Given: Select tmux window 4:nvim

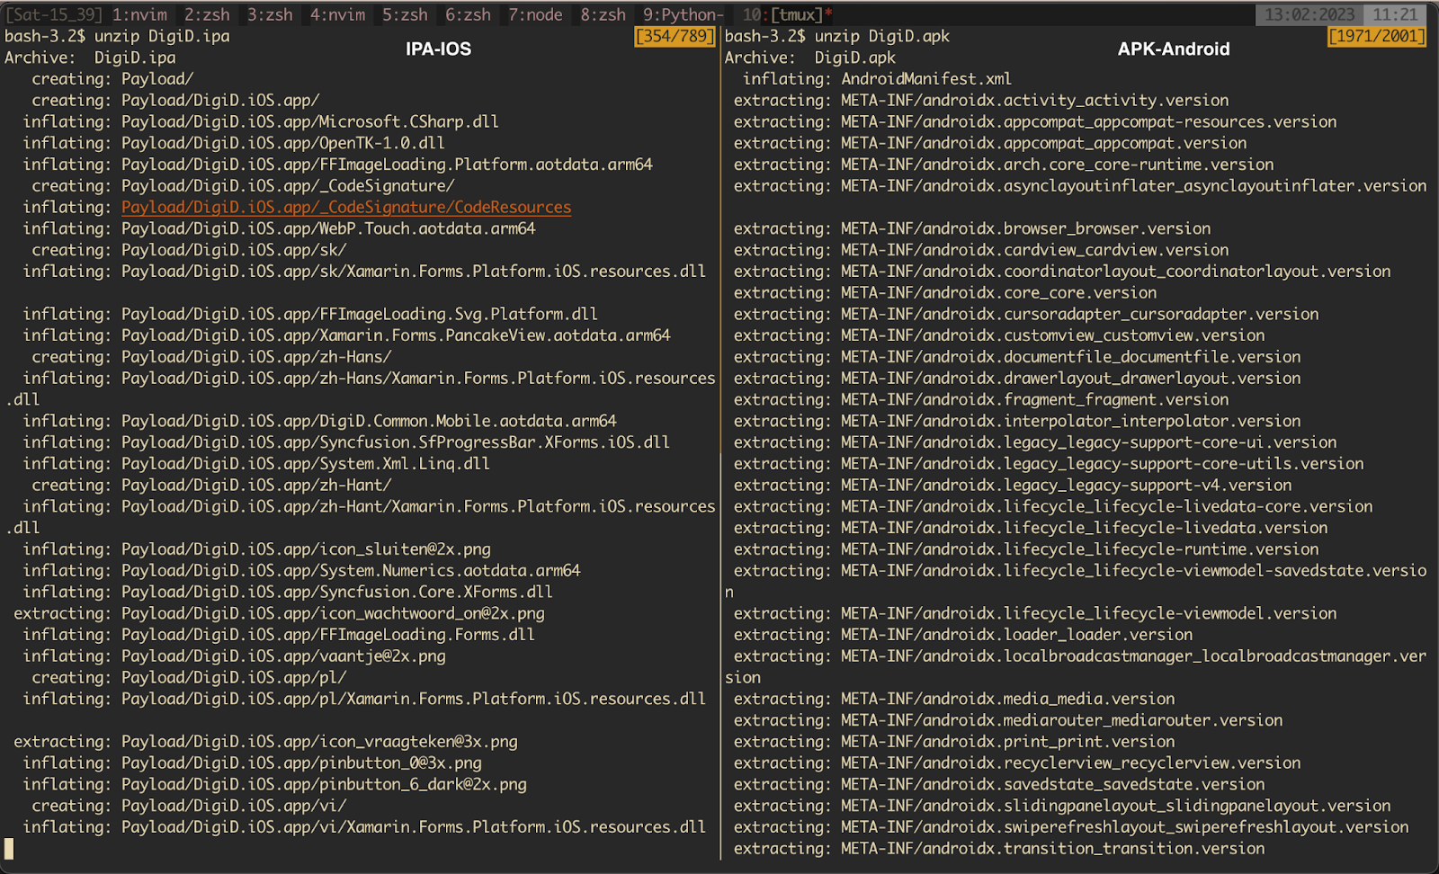Looking at the screenshot, I should pyautogui.click(x=337, y=14).
